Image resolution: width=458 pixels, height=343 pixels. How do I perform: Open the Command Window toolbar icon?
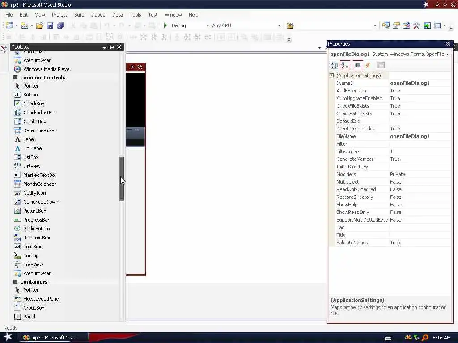click(437, 25)
